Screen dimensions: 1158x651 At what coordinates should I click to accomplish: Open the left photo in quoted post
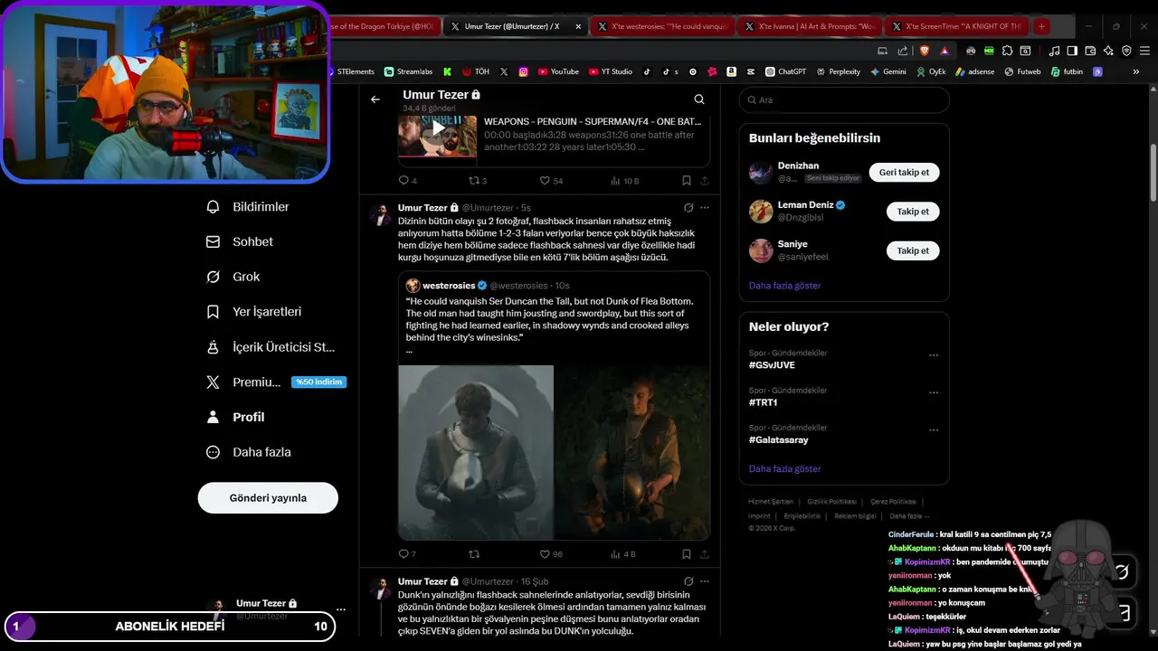point(476,452)
